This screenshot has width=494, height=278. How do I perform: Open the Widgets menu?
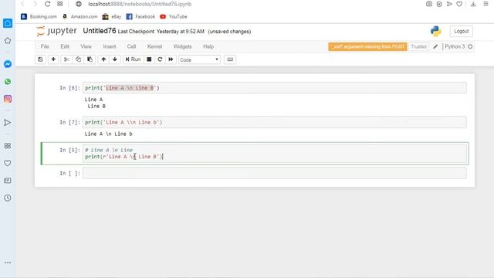pyautogui.click(x=182, y=46)
